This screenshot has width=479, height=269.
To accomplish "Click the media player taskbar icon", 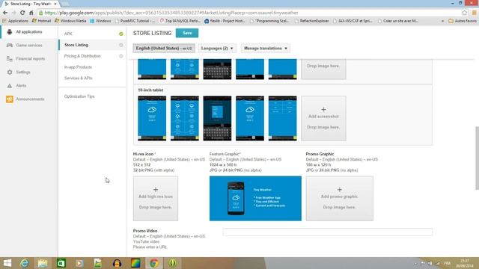I will [79, 263].
